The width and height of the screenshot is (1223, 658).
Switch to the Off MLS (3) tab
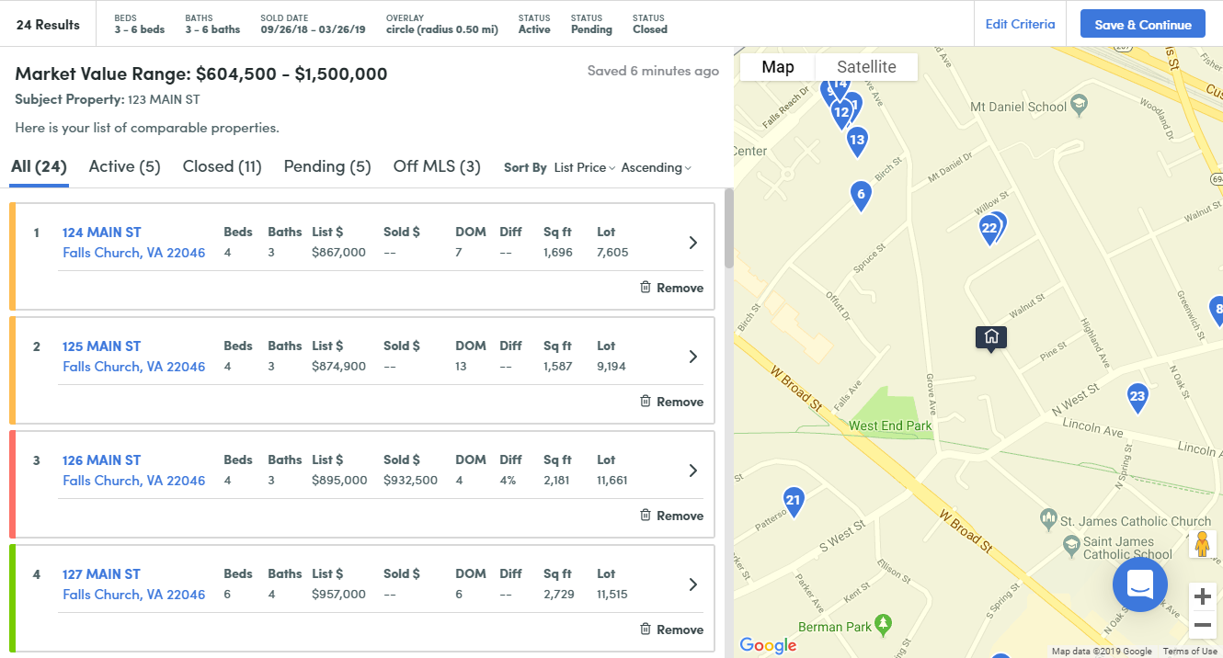tap(437, 166)
